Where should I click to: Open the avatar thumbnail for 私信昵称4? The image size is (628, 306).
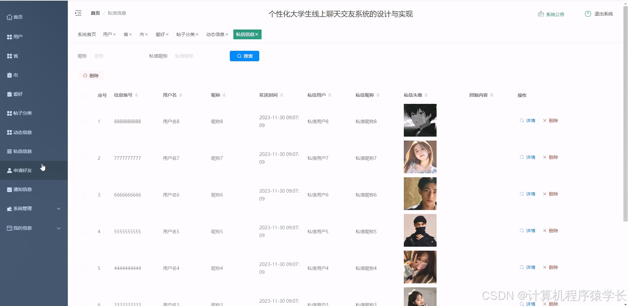click(x=420, y=267)
